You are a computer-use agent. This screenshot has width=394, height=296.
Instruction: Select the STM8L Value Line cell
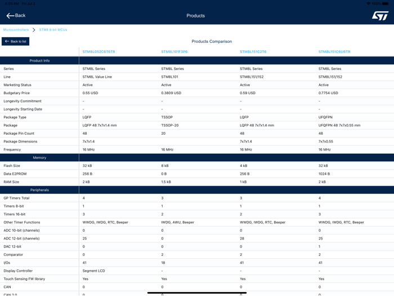click(x=97, y=77)
